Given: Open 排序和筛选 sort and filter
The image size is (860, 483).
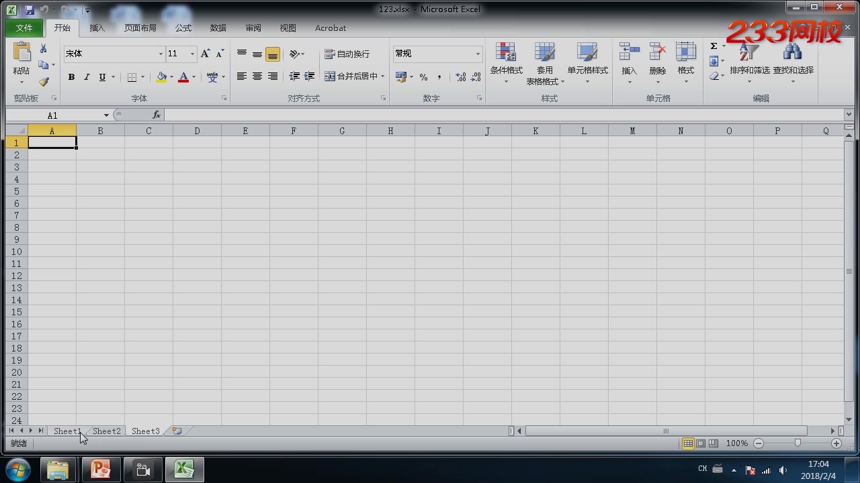Looking at the screenshot, I should (749, 63).
